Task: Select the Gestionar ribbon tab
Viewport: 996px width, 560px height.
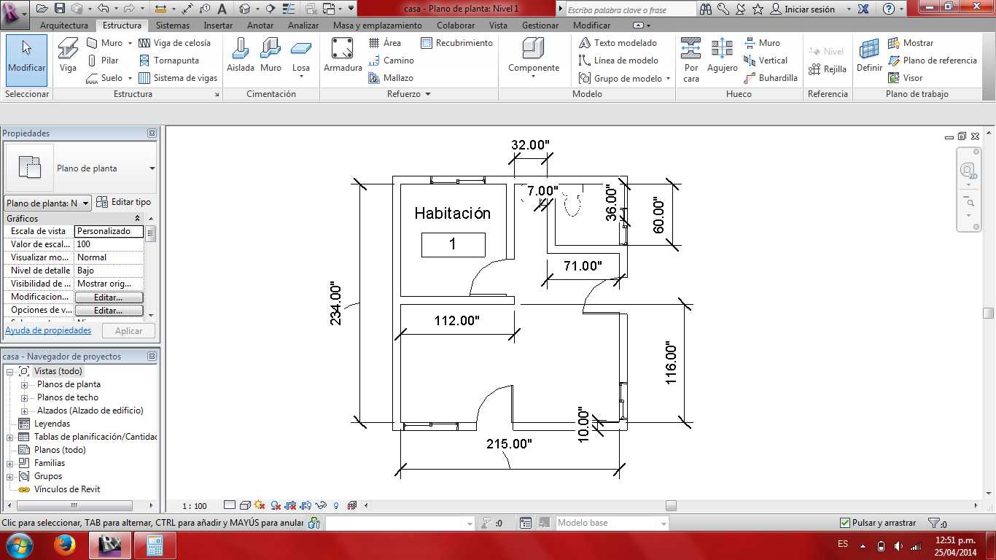Action: (540, 26)
